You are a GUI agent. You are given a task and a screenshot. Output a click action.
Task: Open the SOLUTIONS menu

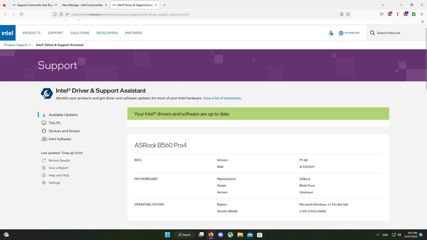(x=80, y=33)
